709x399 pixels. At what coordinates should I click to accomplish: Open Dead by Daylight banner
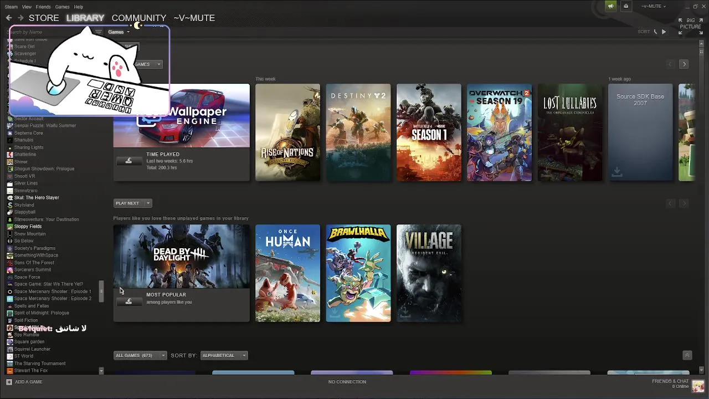(x=182, y=257)
